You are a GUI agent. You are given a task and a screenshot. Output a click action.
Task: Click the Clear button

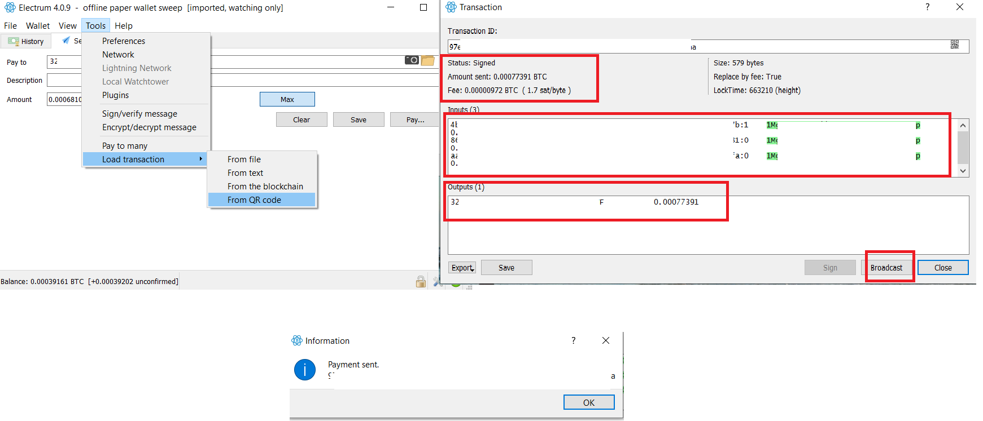pyautogui.click(x=302, y=119)
